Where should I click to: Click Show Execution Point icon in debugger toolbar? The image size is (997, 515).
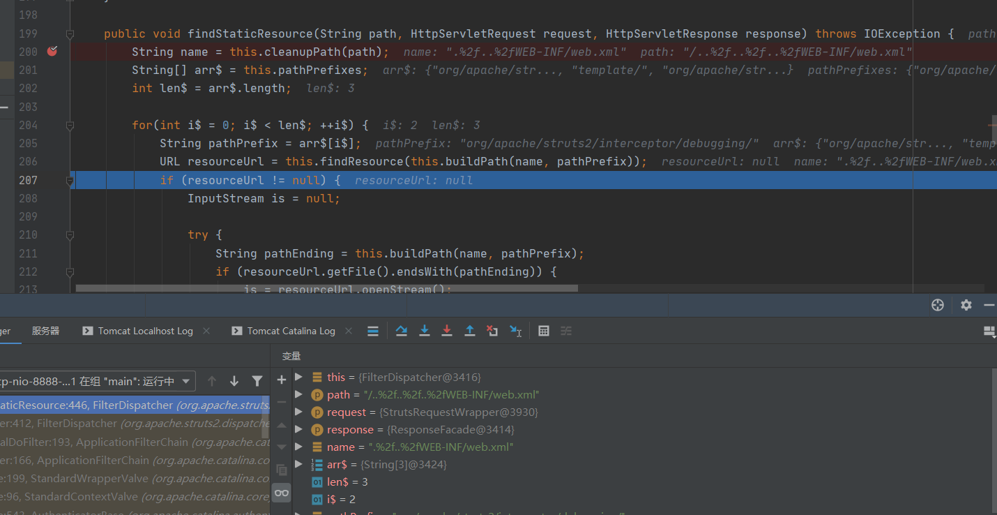click(x=373, y=331)
